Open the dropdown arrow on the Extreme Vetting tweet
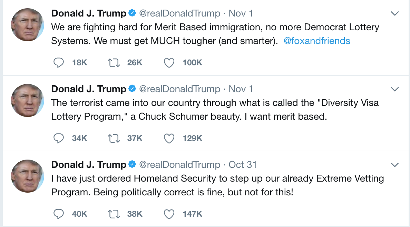410x227 pixels. tap(394, 165)
